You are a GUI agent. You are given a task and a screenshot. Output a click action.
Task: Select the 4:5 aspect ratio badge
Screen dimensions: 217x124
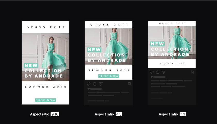pyautogui.click(x=119, y=114)
